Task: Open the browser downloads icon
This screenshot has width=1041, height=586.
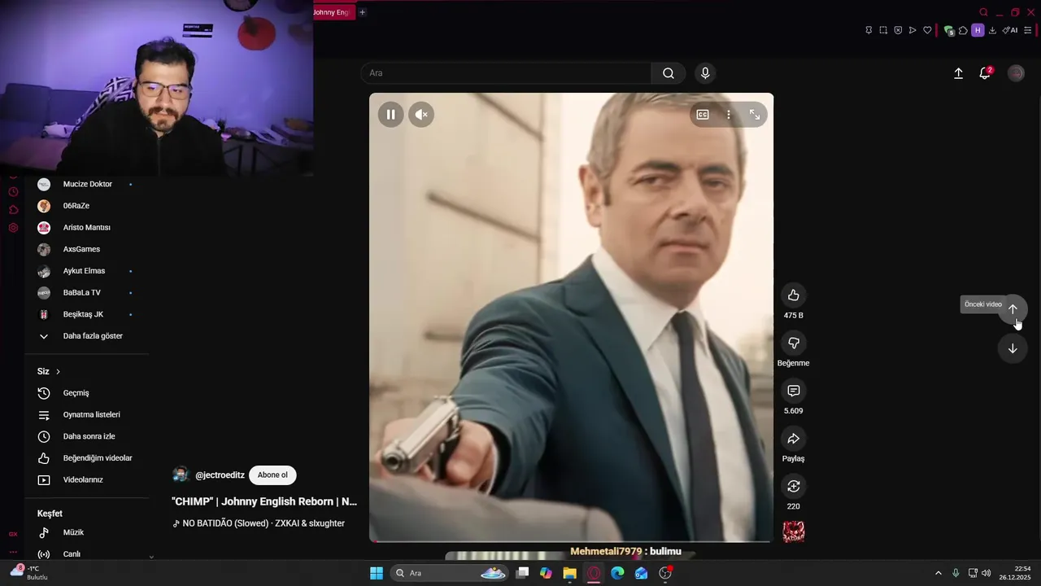Action: click(992, 30)
